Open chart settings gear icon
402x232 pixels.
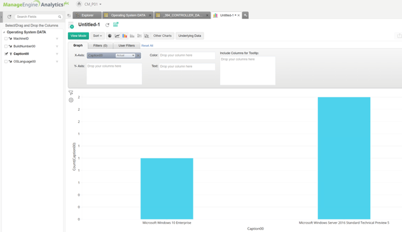(71, 100)
